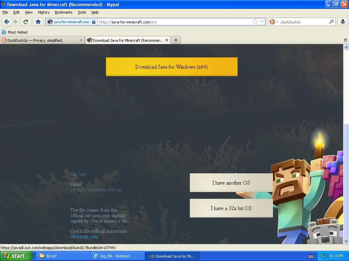Close the Download Java for Minecraft tab
Viewport: 349px width, 261px height.
[166, 40]
